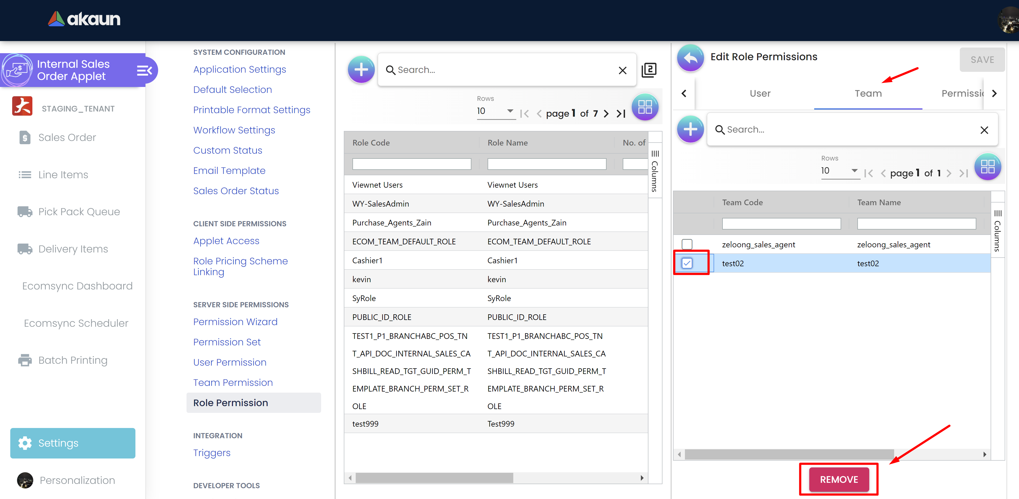Switch to the User tab
This screenshot has width=1019, height=499.
[760, 94]
